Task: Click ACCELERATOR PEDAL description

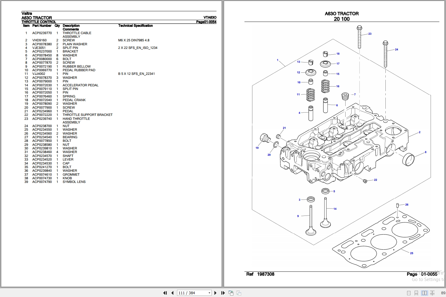Action: (x=81, y=85)
